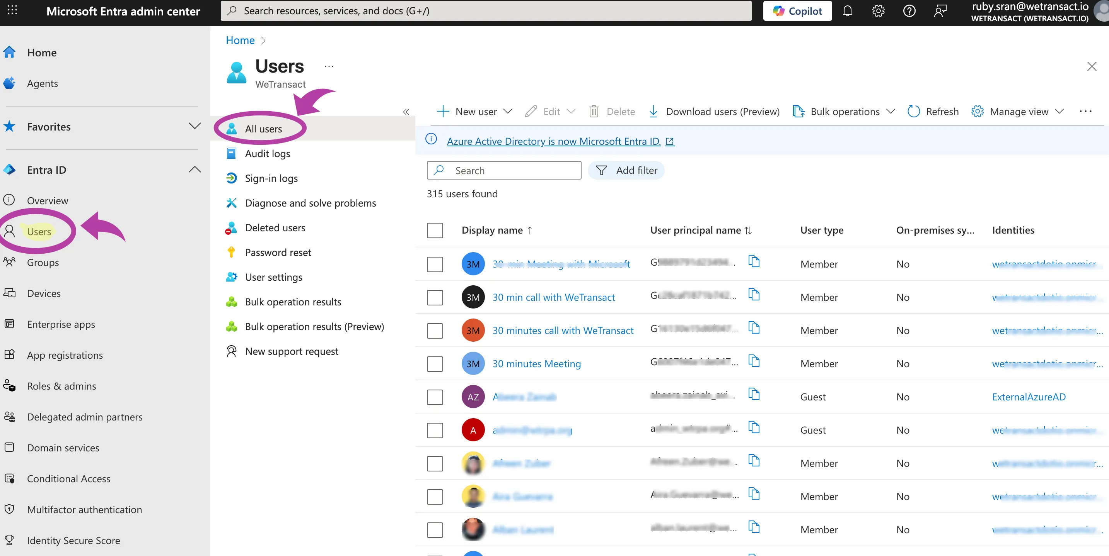The height and width of the screenshot is (556, 1109).
Task: Open Deleted users
Action: tap(275, 228)
